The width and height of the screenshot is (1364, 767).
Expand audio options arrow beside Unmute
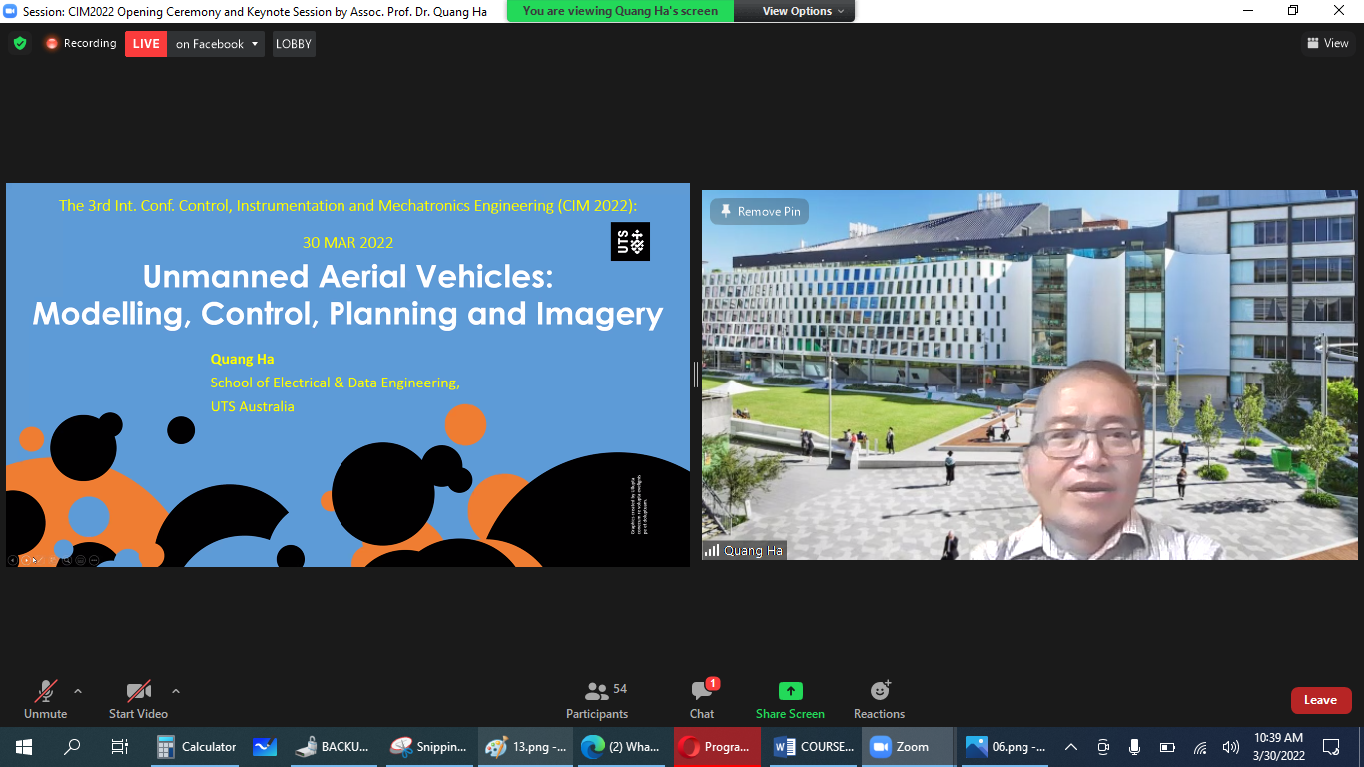78,691
